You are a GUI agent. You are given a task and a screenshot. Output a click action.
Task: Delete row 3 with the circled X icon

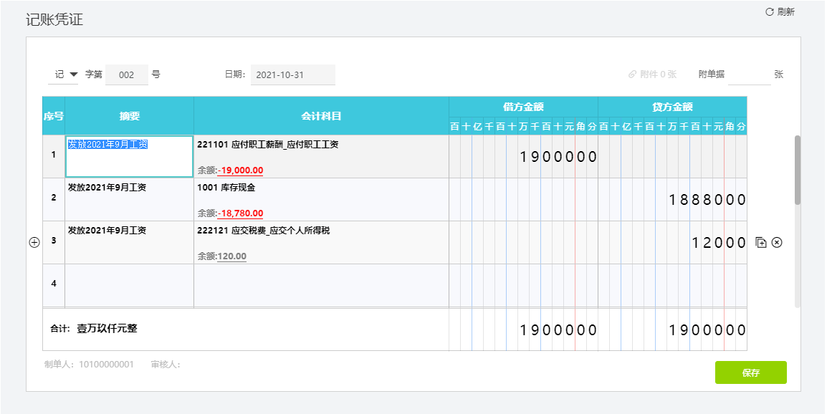pos(777,243)
